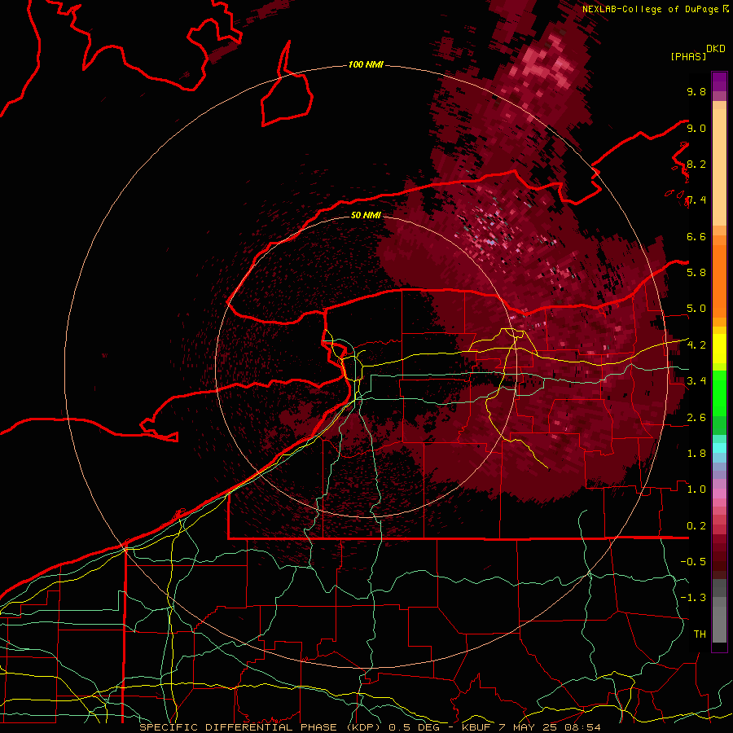
Task: Pick the peach color bar segment
Action: (x=719, y=167)
